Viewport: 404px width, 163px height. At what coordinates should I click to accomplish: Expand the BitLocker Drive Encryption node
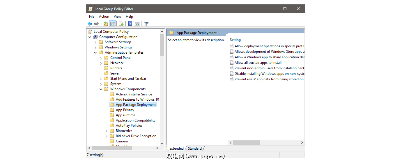[107, 136]
